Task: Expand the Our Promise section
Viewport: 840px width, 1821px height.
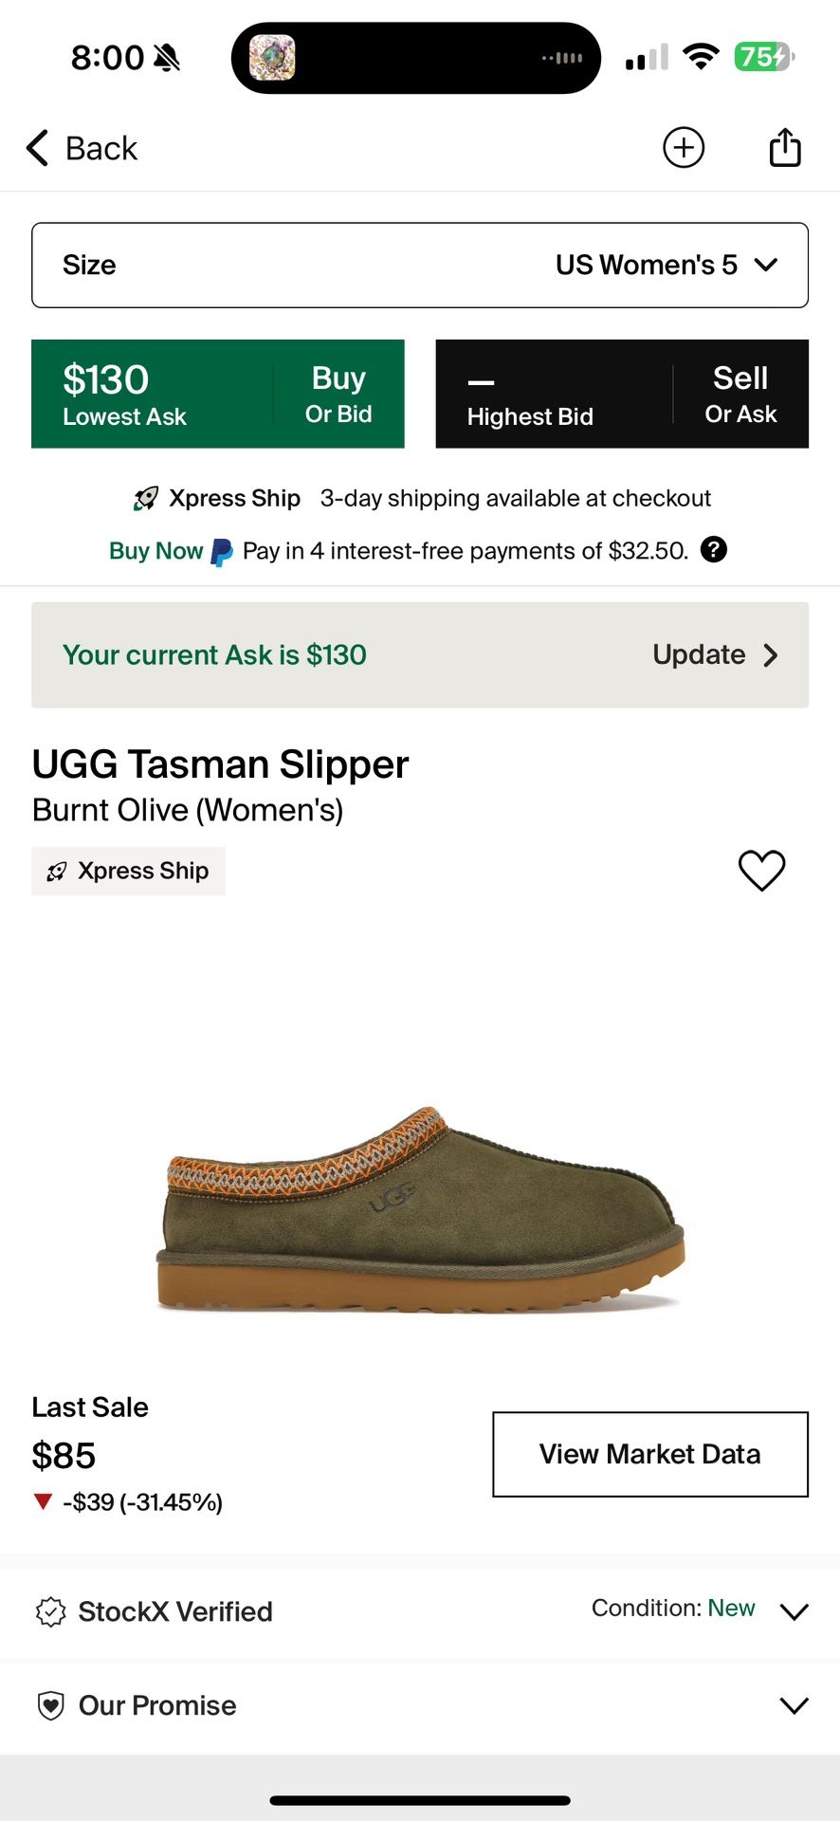Action: tap(794, 1704)
